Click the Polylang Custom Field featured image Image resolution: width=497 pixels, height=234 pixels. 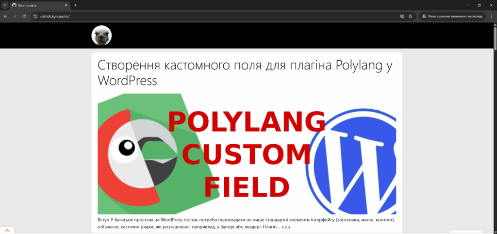point(247,154)
